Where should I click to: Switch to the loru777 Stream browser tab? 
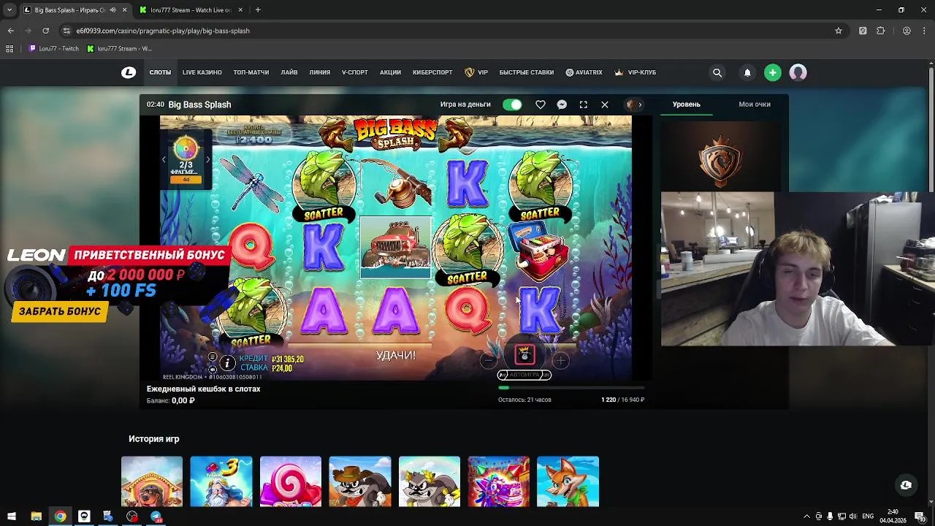[x=191, y=10]
